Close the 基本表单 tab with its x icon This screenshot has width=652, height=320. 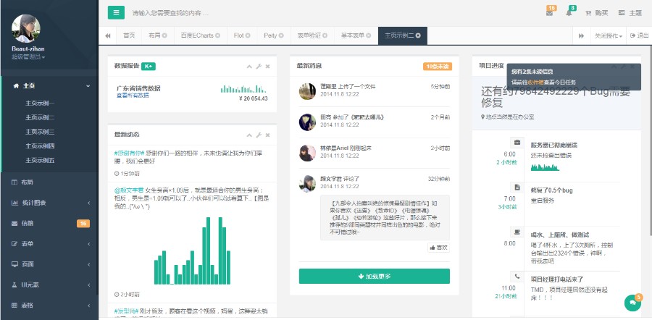369,35
